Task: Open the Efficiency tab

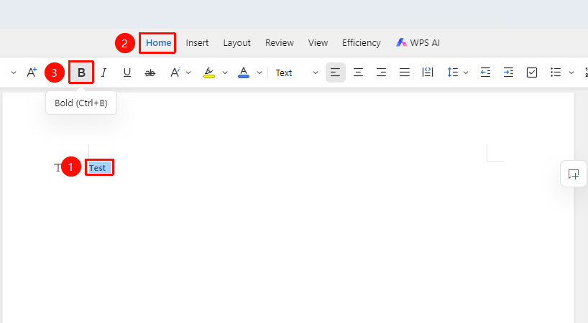Action: (x=361, y=42)
